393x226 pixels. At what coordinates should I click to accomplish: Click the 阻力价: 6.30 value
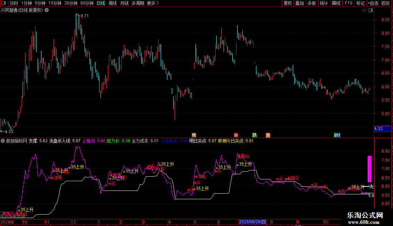(x=118, y=141)
